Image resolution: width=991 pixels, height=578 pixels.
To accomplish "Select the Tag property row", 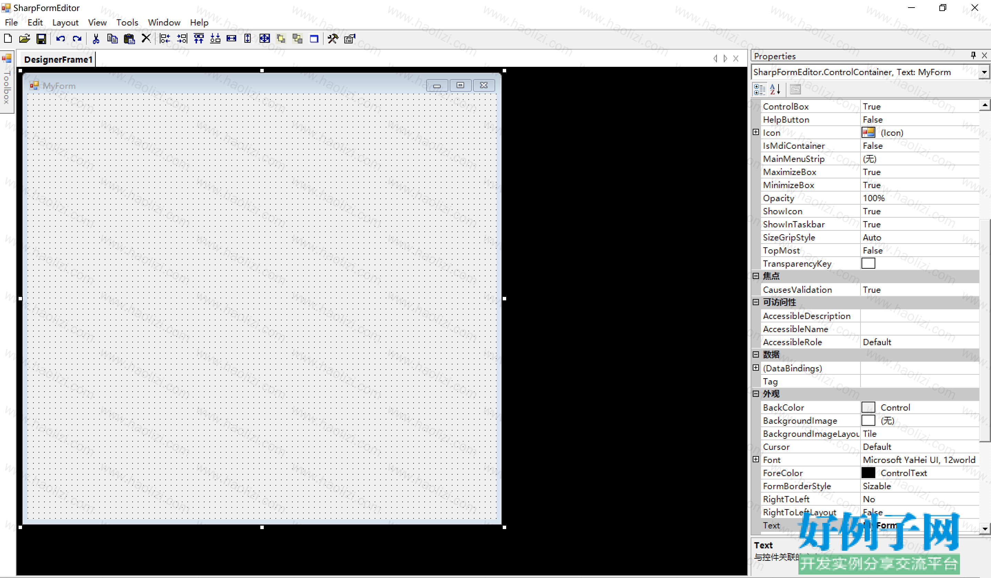I will (x=870, y=381).
